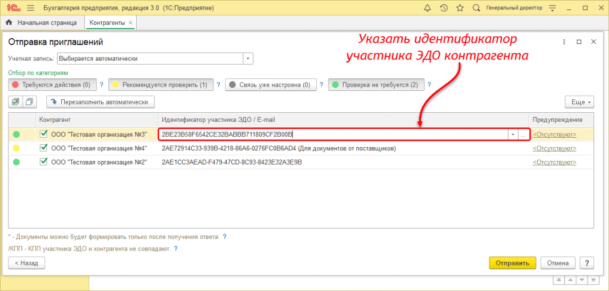This screenshot has width=609, height=291.
Task: Expand the 'Учетная запись' dropdown
Action: [248, 58]
